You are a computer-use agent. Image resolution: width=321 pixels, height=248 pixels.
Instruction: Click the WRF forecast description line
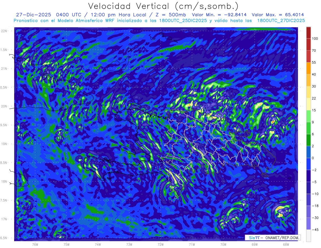tap(159, 21)
